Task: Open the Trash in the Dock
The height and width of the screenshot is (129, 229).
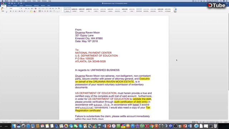Action: 215,126
